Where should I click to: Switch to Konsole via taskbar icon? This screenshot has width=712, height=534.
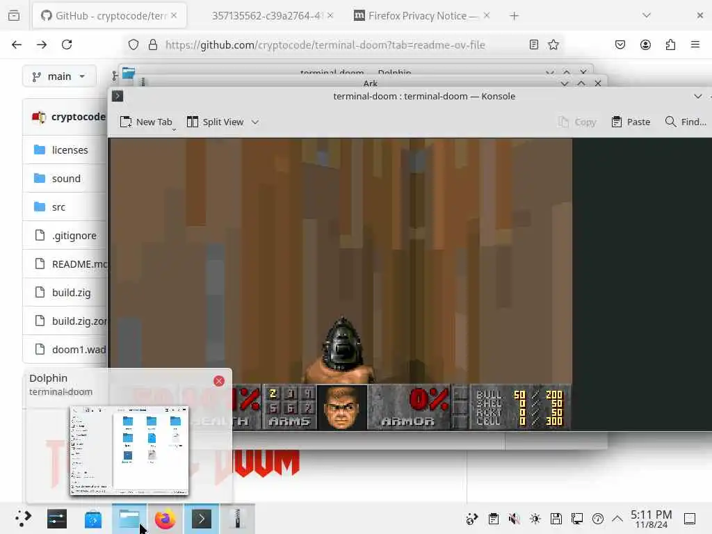tap(202, 519)
